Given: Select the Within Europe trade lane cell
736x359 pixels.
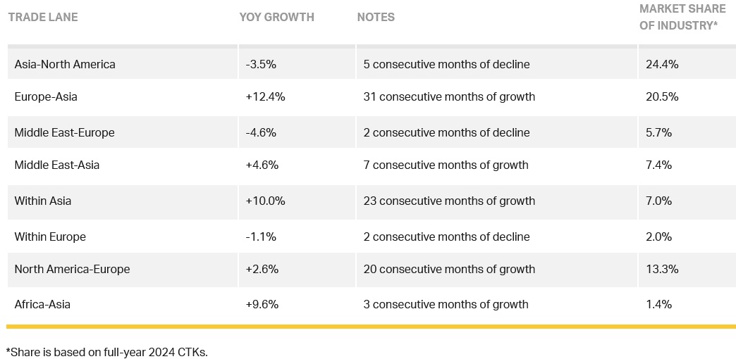Looking at the screenshot, I should pyautogui.click(x=50, y=237).
